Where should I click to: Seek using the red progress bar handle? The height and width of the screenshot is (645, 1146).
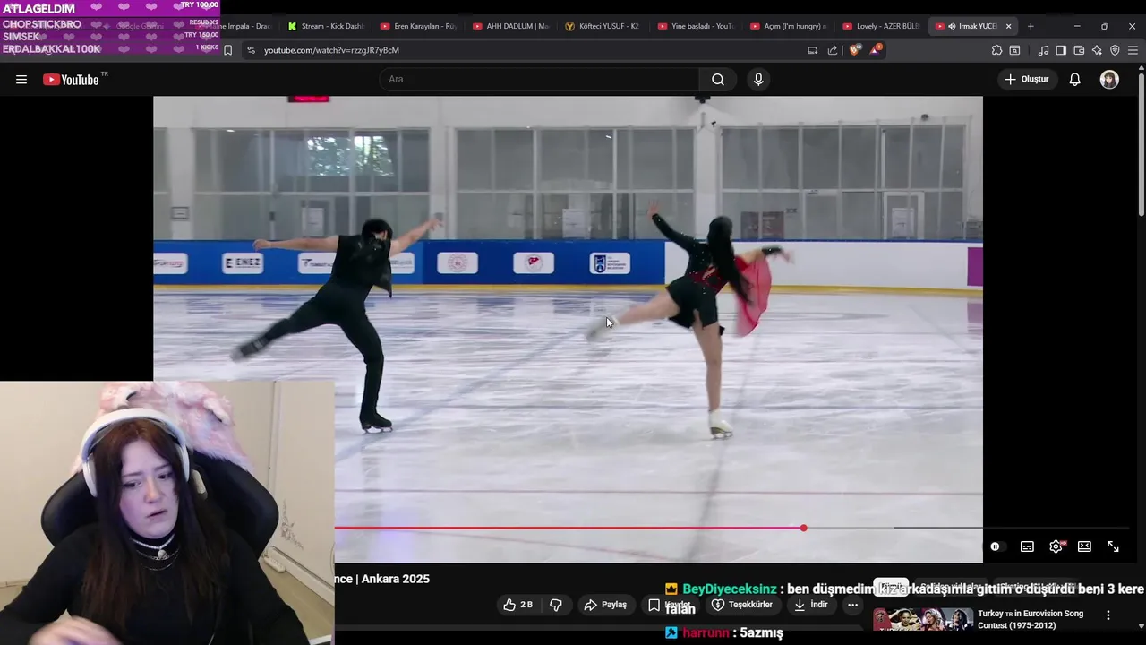804,528
